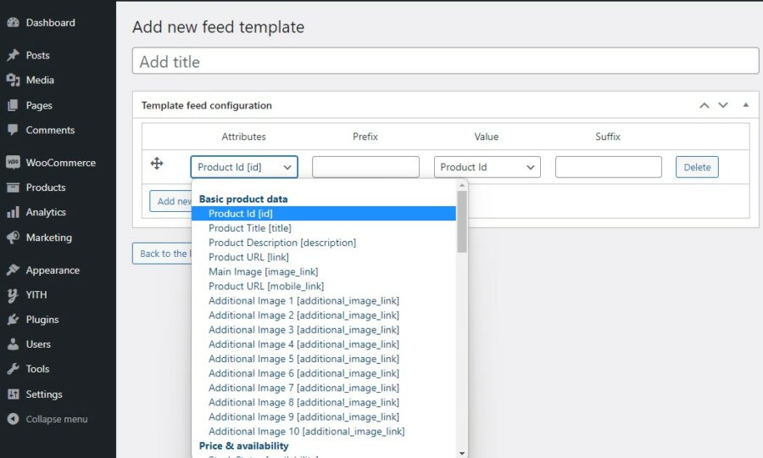Screen dimensions: 763x458
Task: Select Additional Image 7 option
Action: point(324,388)
